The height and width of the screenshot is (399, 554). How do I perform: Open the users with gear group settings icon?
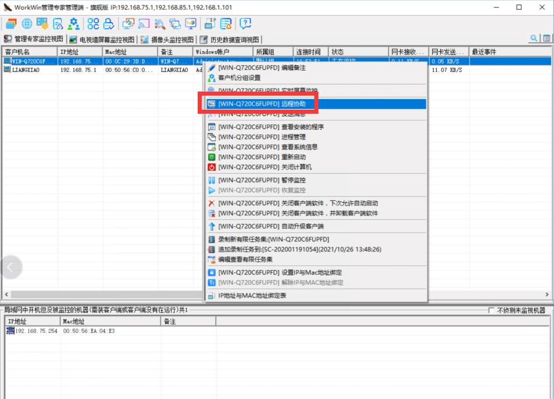(x=73, y=24)
